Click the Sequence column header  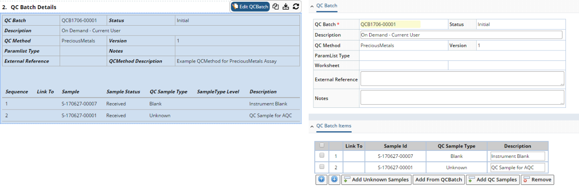click(x=17, y=92)
